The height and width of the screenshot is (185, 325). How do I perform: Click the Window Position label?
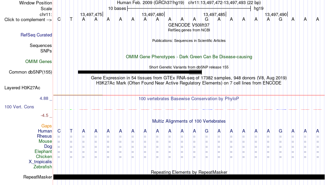[36, 3]
